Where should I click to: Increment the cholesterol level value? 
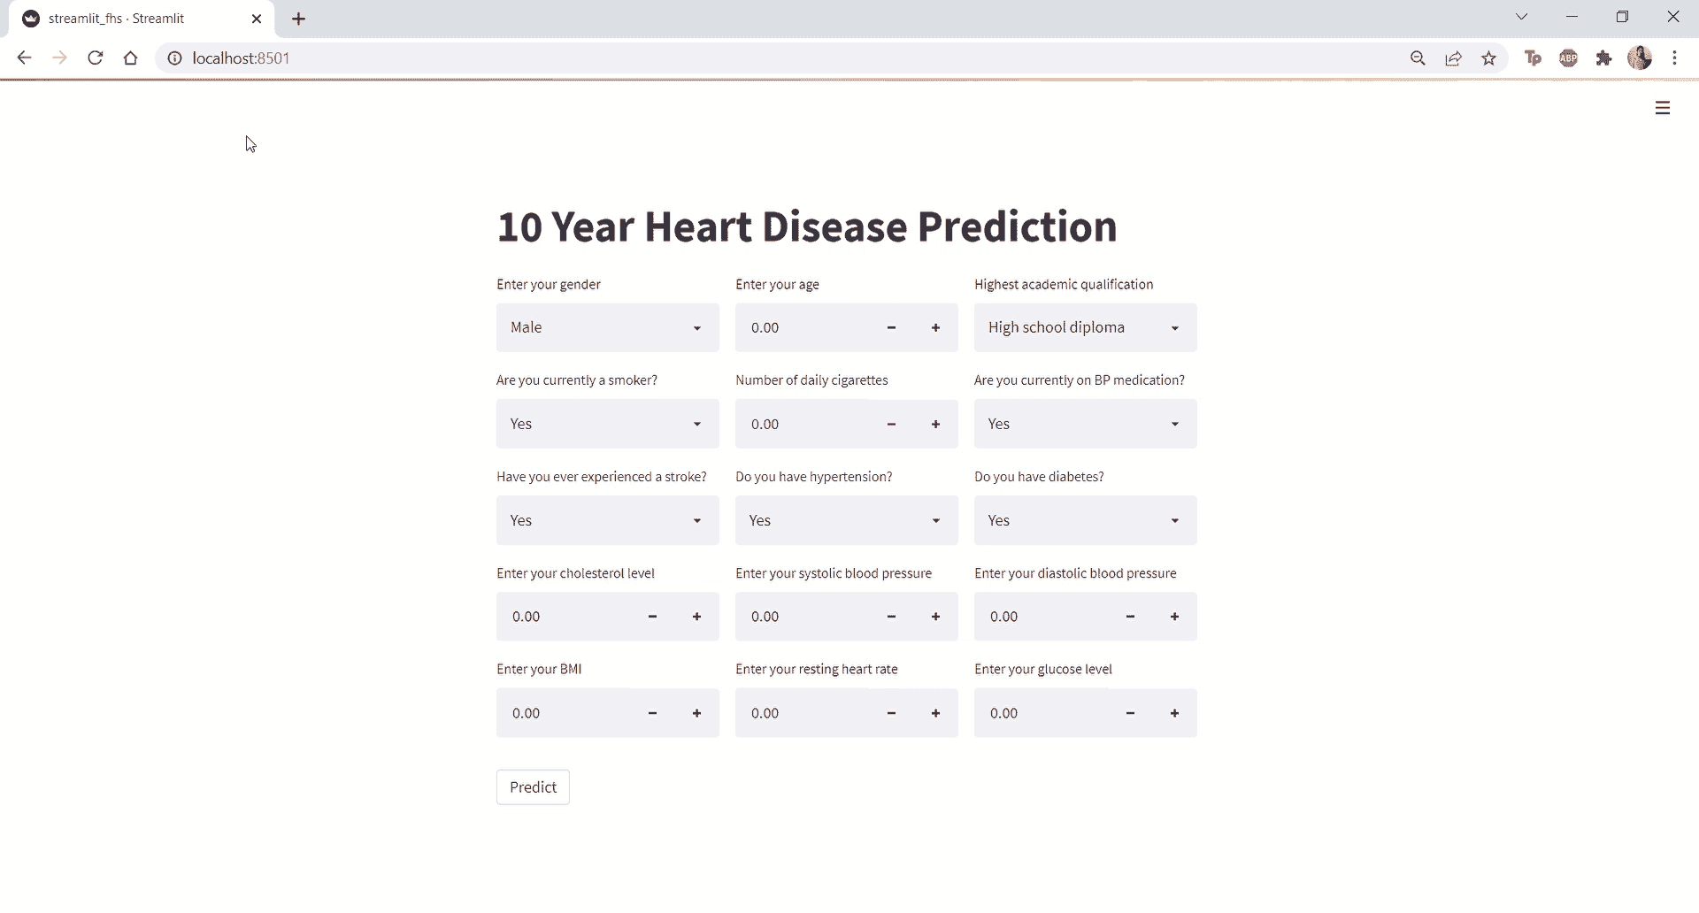(x=696, y=617)
